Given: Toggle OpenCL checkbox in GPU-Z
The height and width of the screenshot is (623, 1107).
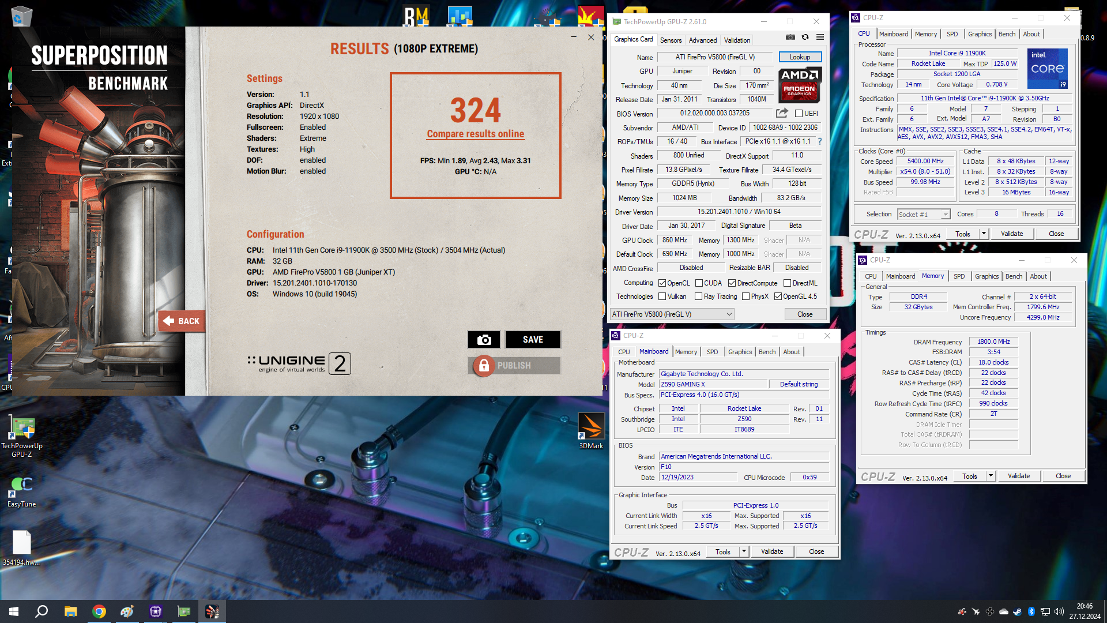Looking at the screenshot, I should click(x=662, y=283).
